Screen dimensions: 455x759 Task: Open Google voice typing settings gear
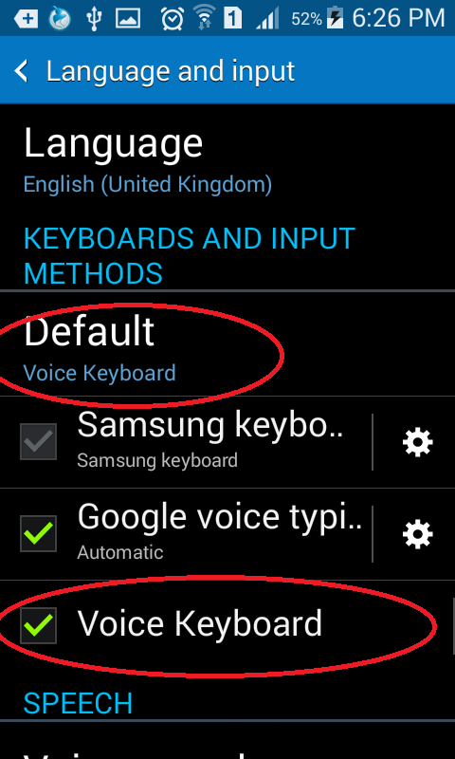point(418,534)
